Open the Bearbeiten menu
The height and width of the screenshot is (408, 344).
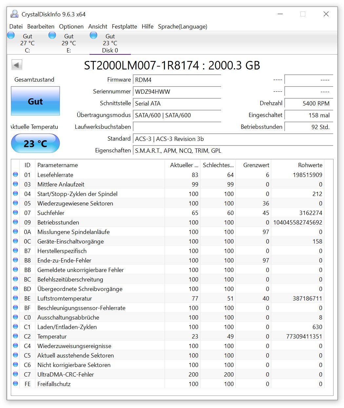[41, 27]
